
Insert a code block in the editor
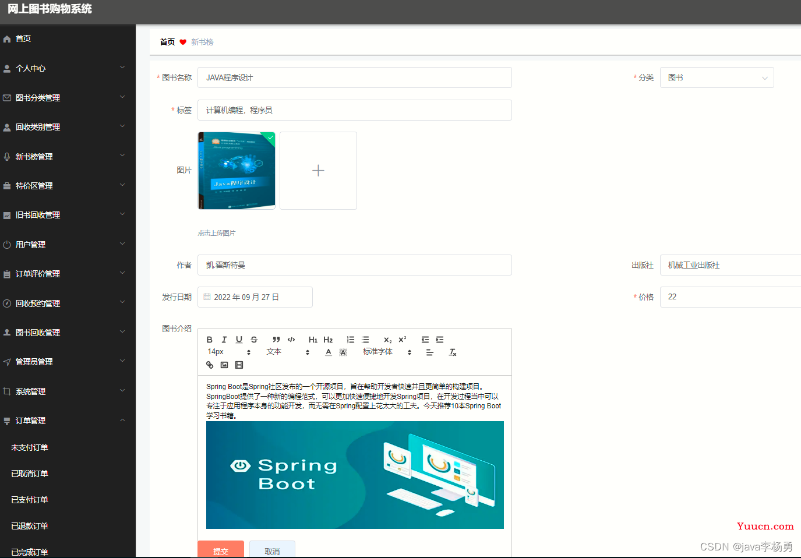click(291, 340)
